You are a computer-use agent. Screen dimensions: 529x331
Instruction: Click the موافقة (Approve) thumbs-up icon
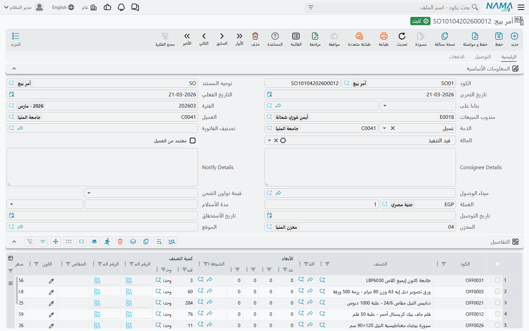pos(334,36)
